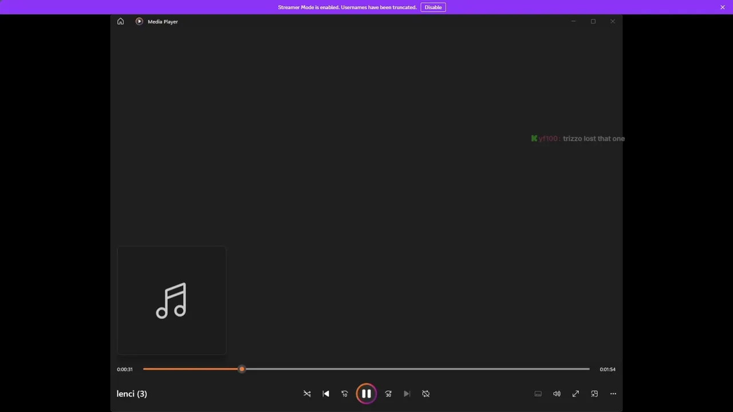Click the track title lenci (3)

(132, 394)
